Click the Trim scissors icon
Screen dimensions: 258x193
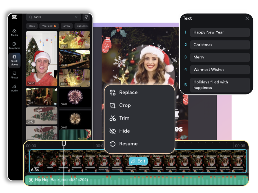click(x=113, y=118)
